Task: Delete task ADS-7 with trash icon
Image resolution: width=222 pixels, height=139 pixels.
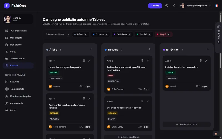Action: pos(84,61)
